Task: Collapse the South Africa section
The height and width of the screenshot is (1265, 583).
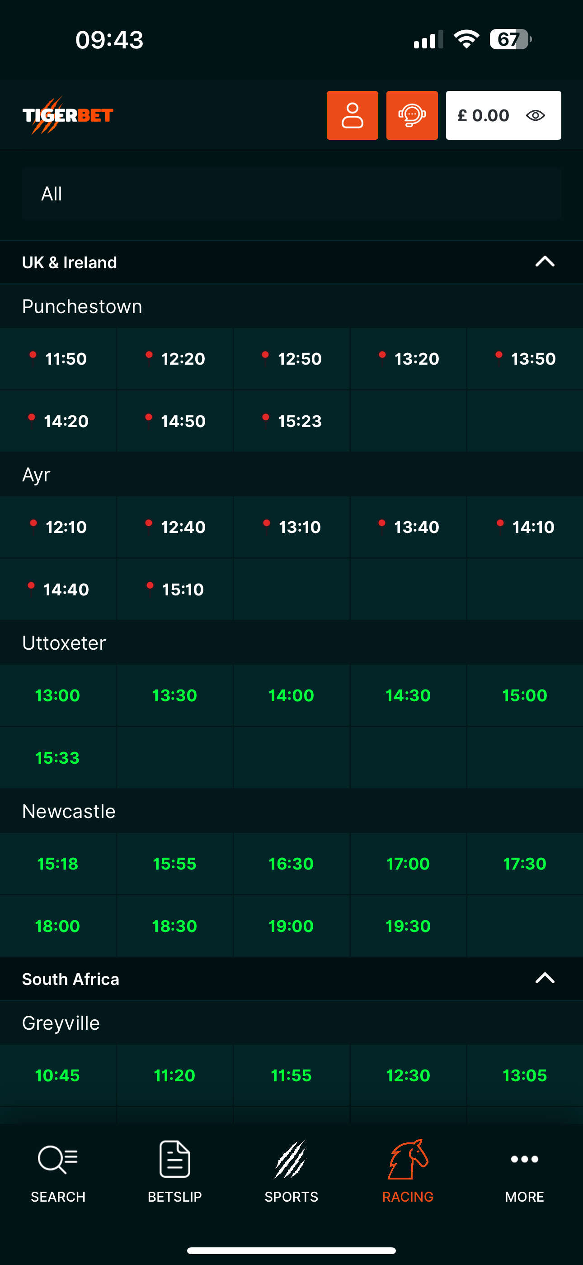Action: pyautogui.click(x=545, y=978)
